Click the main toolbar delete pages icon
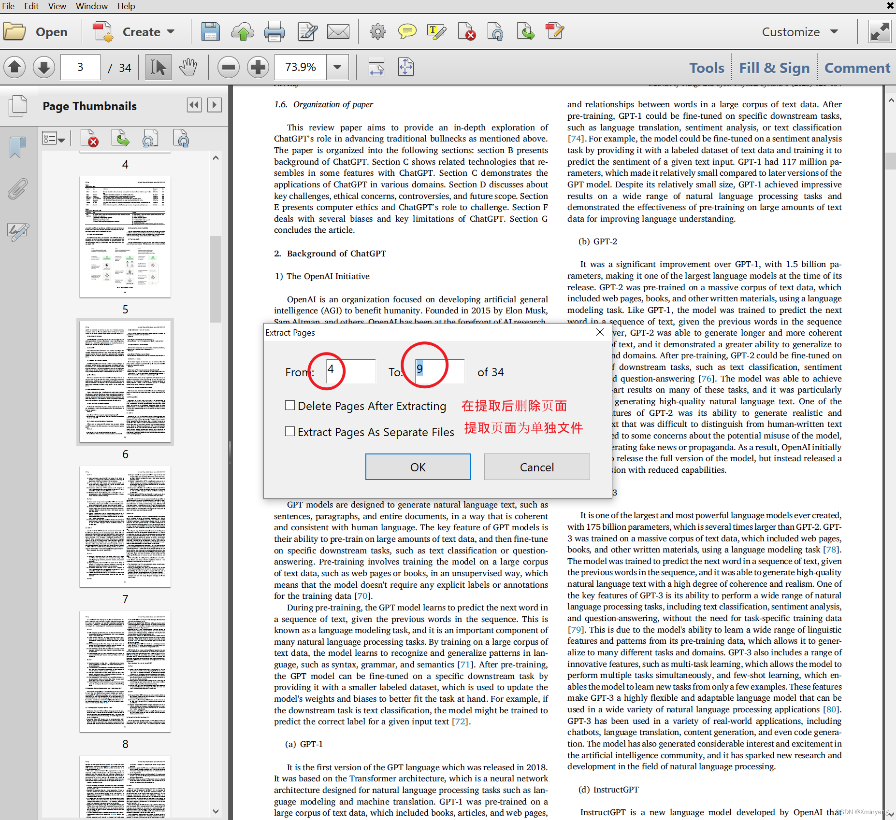The image size is (896, 820). tap(466, 32)
